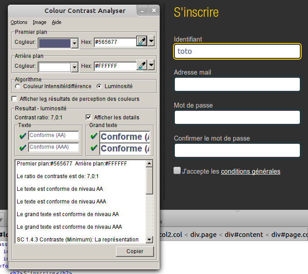Viewport: 308px width, 274px height.
Task: Open the Options menu
Action: [x=19, y=22]
